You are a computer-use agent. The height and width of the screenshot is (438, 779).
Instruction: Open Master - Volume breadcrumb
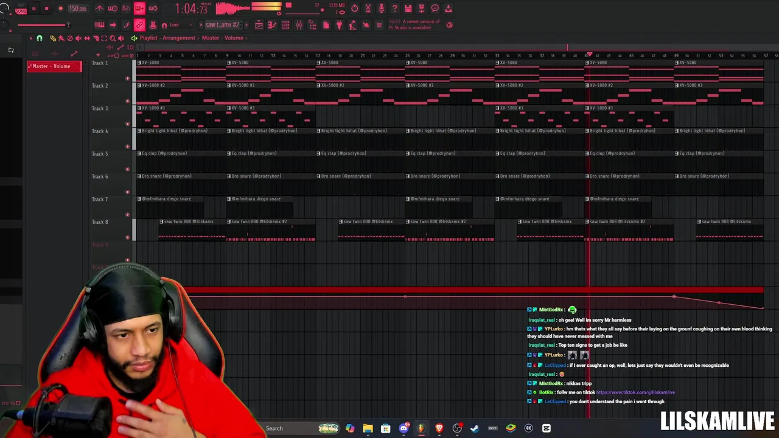pyautogui.click(x=222, y=38)
